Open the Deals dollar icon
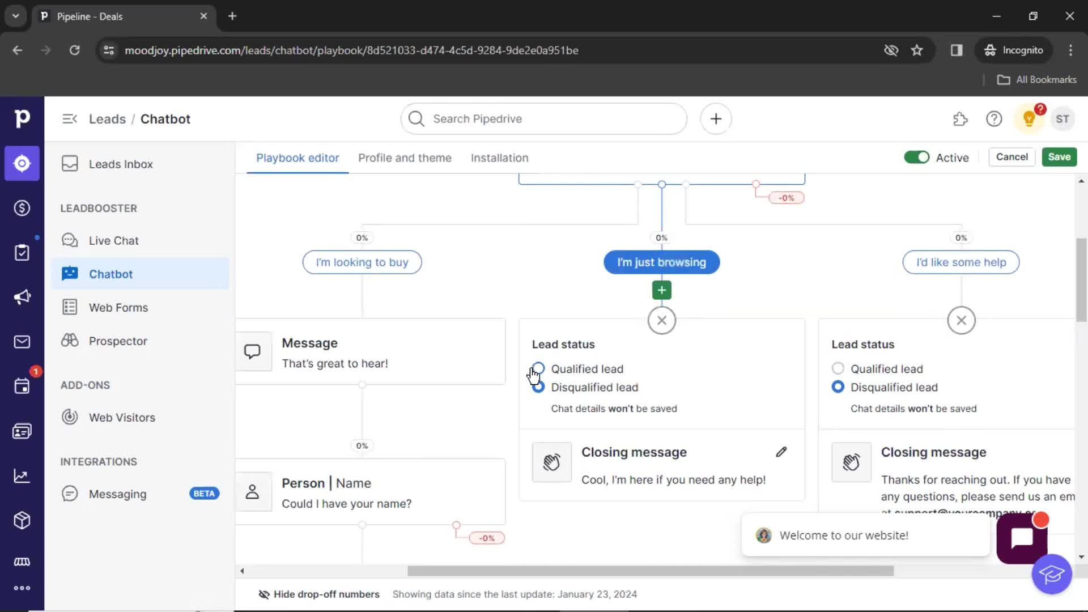The image size is (1088, 612). click(x=22, y=208)
